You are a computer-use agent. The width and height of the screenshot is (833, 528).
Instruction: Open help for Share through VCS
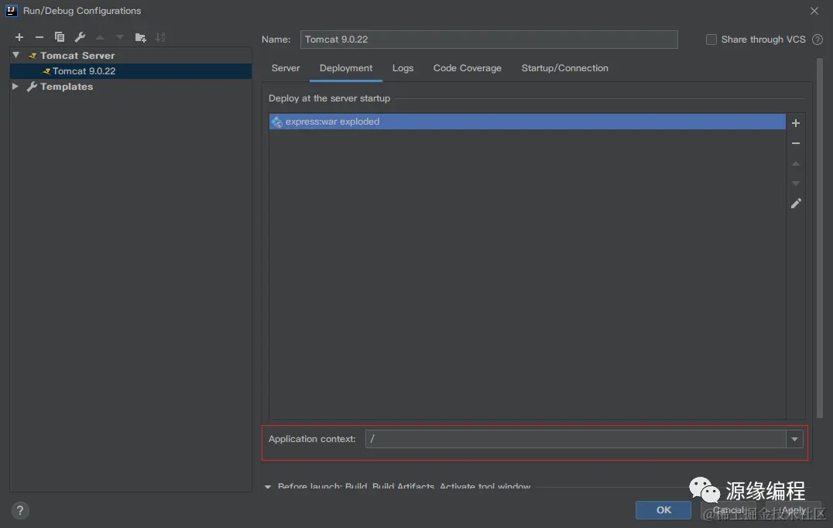818,39
